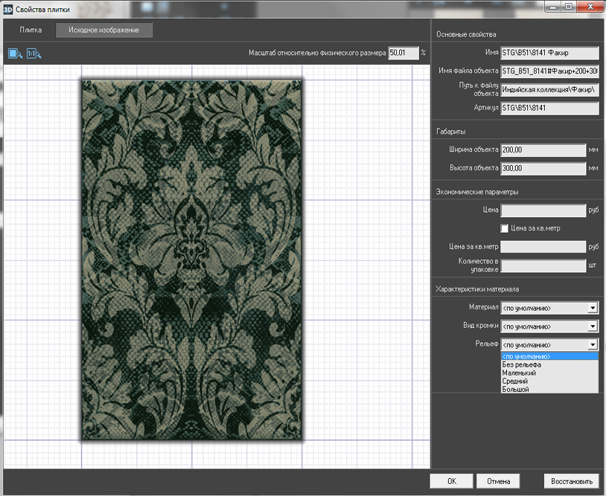The image size is (606, 496).
Task: Click the Восстановить button
Action: (571, 481)
